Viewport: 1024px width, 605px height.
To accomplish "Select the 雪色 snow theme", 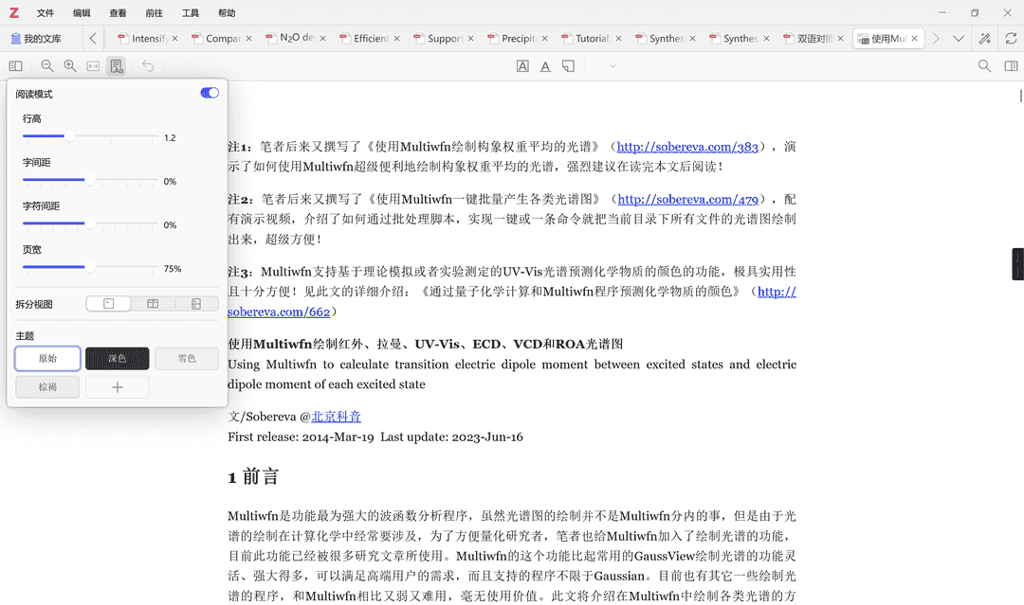I will [x=186, y=358].
